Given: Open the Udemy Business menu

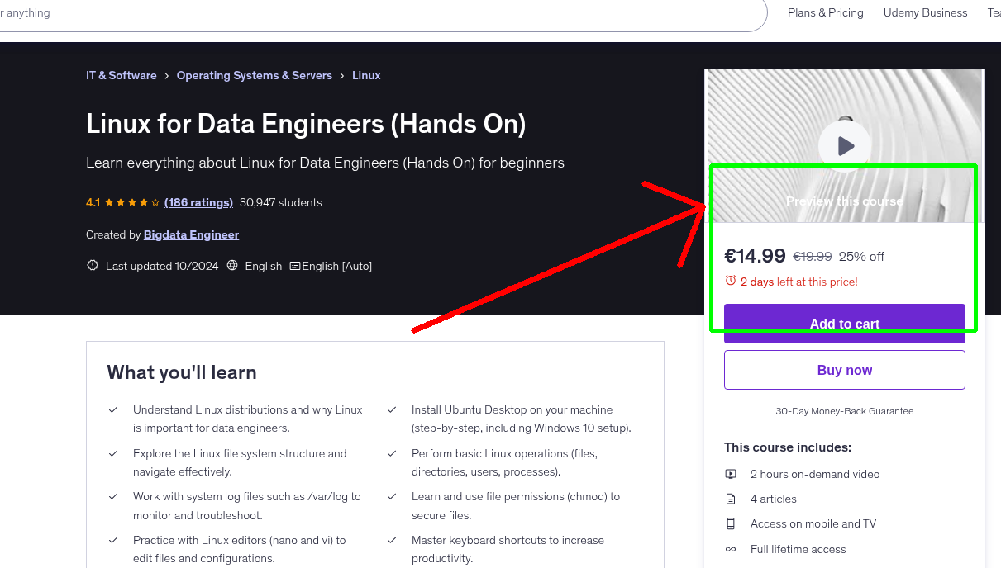Looking at the screenshot, I should (925, 12).
